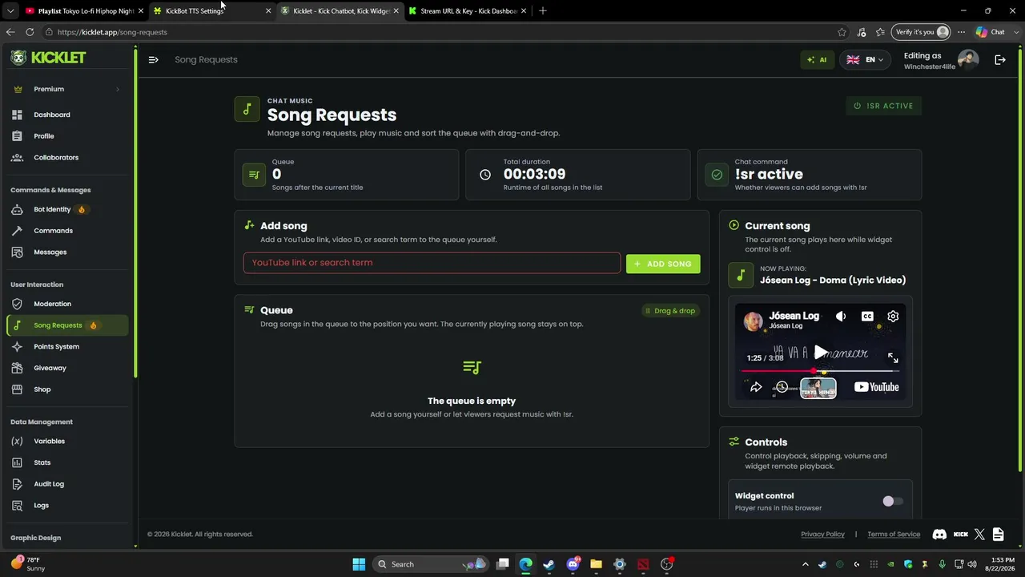The width and height of the screenshot is (1025, 577).
Task: Open the Windows Start menu
Action: [x=359, y=564]
